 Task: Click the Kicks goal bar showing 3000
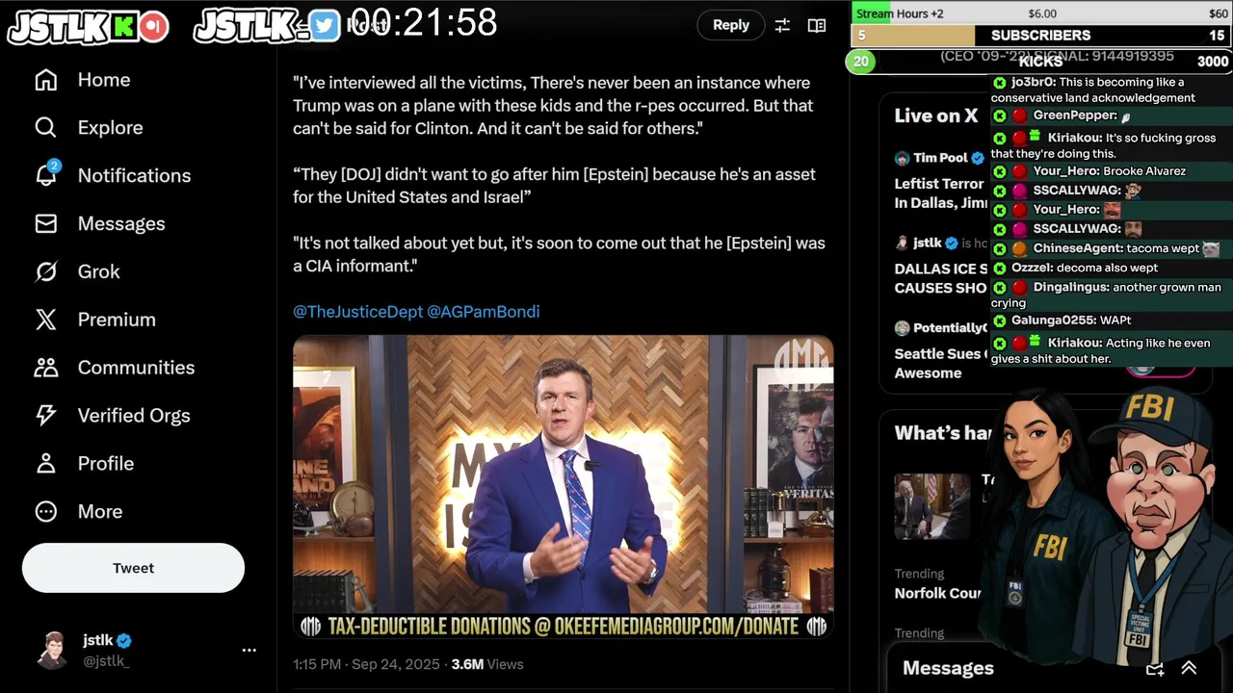click(x=1041, y=62)
